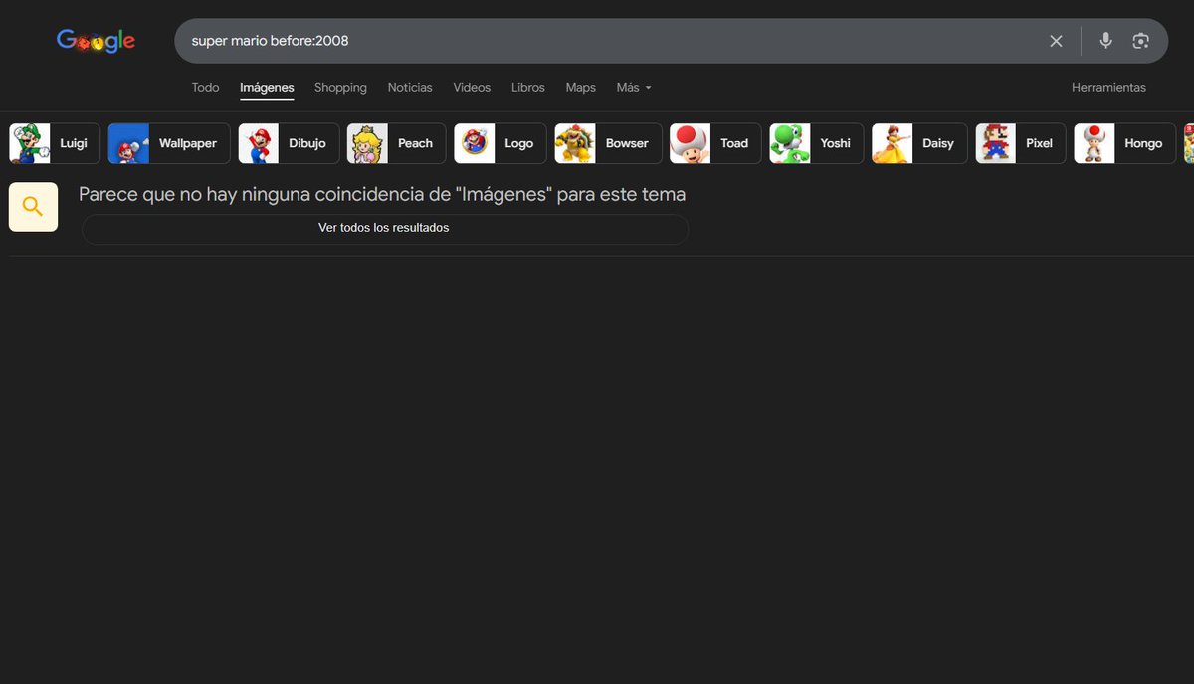
Task: Switch to the Todo tab
Action: click(205, 88)
